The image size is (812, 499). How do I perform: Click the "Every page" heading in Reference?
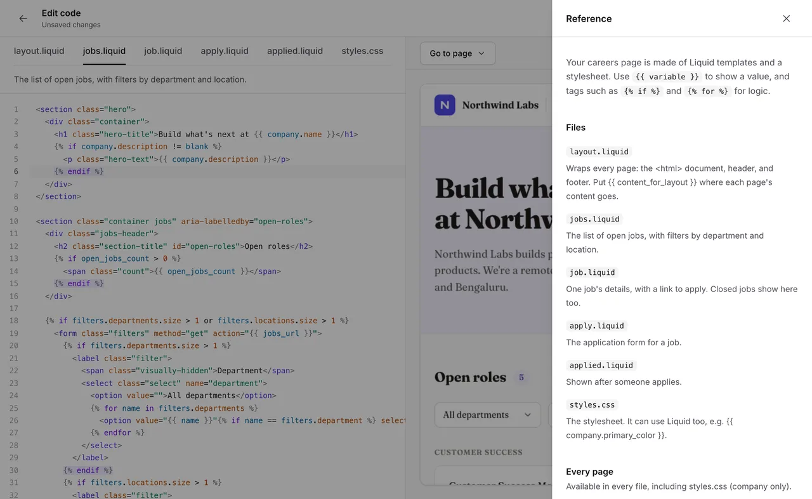[589, 472]
